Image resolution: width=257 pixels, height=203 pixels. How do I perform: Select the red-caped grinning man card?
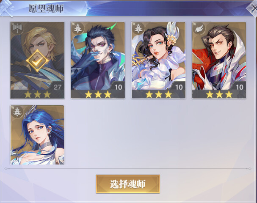tap(219, 60)
